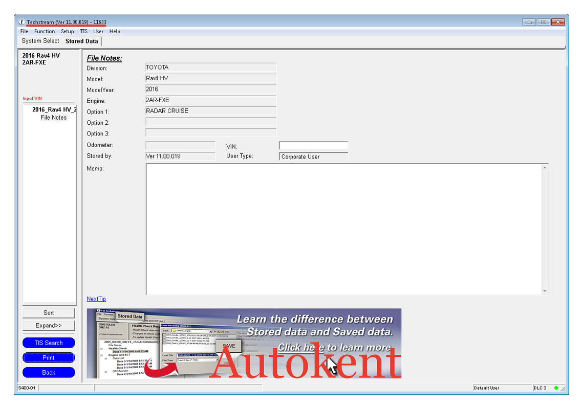Click the DLC 3 status bar text
The height and width of the screenshot is (409, 583).
[x=540, y=388]
